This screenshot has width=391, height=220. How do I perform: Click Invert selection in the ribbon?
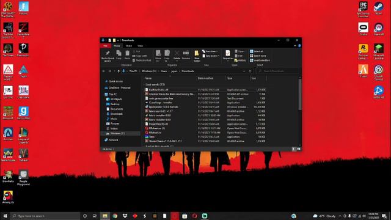coord(260,61)
